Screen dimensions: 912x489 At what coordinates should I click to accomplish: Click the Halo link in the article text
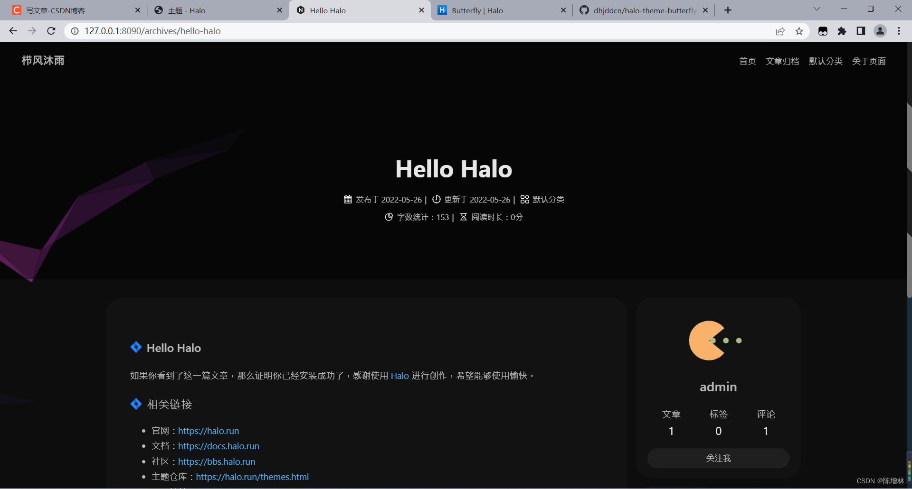coord(399,375)
